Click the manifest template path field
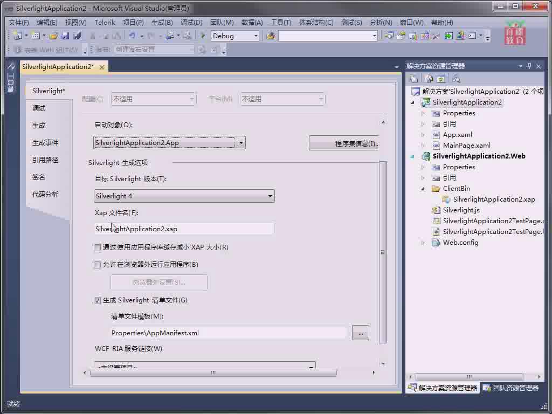 [x=229, y=333]
